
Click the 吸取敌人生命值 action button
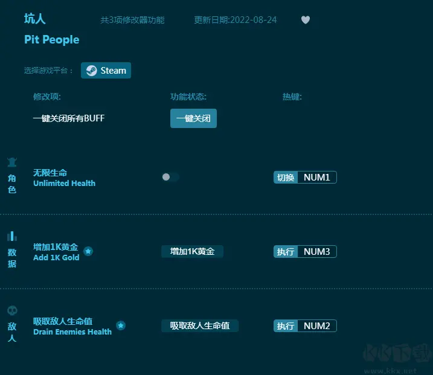pyautogui.click(x=199, y=325)
